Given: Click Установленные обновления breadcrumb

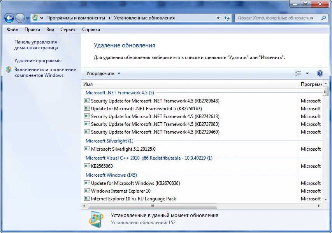Looking at the screenshot, I should 144,18.
